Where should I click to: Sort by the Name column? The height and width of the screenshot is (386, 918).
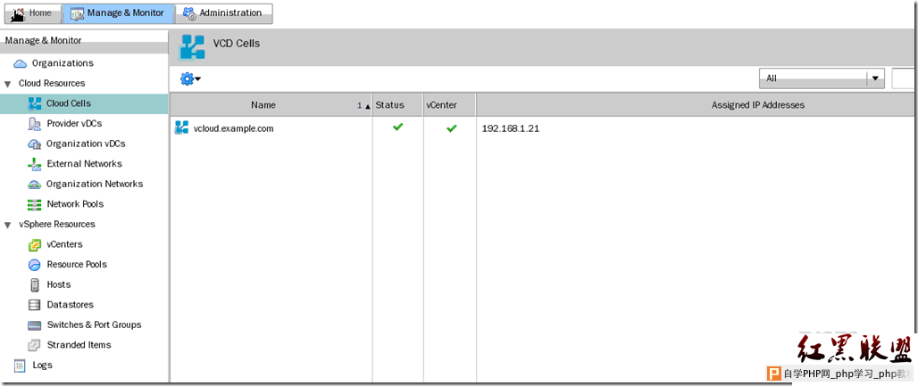(x=271, y=105)
